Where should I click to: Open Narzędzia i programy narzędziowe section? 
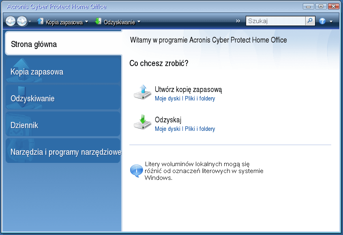click(x=63, y=151)
